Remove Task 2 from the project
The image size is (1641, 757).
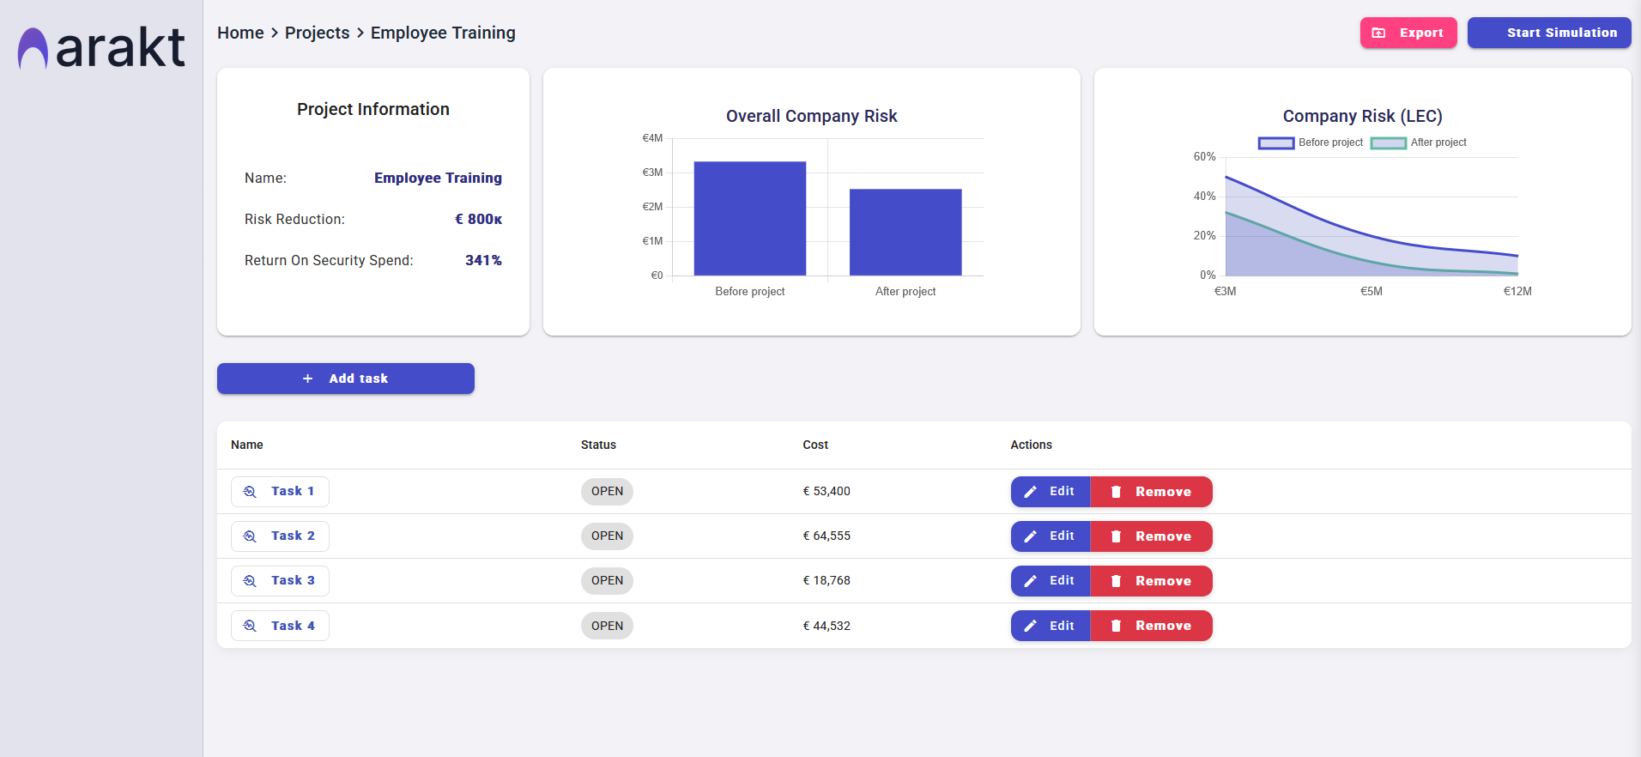coord(1151,536)
